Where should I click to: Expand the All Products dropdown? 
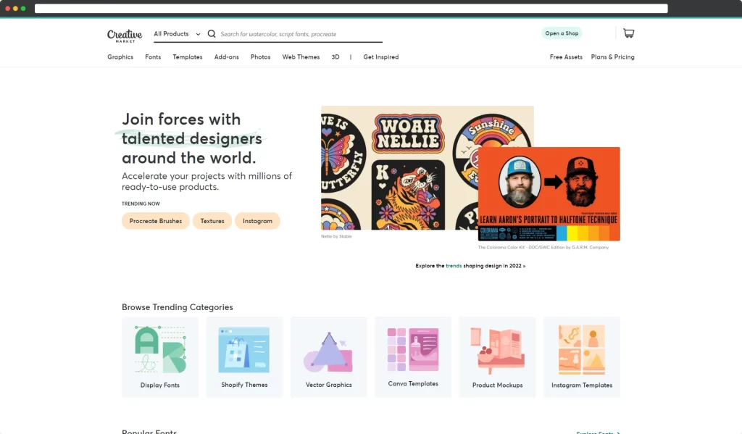pos(177,33)
